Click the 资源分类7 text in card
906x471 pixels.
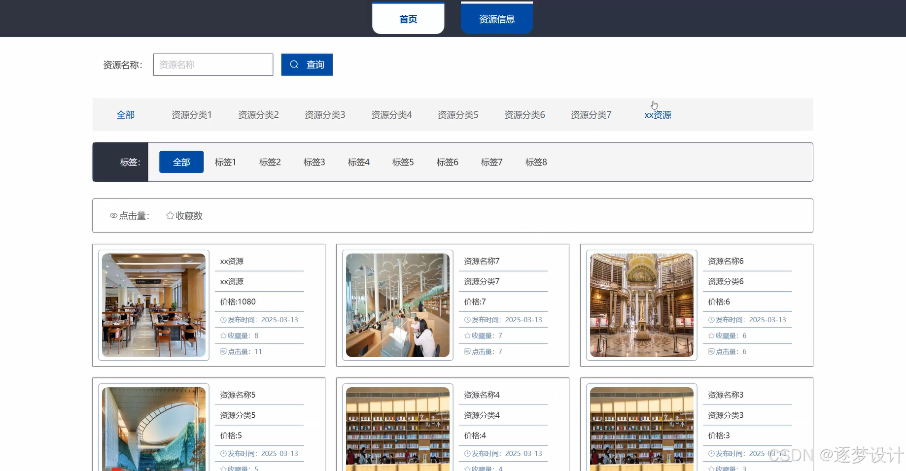[x=482, y=281]
